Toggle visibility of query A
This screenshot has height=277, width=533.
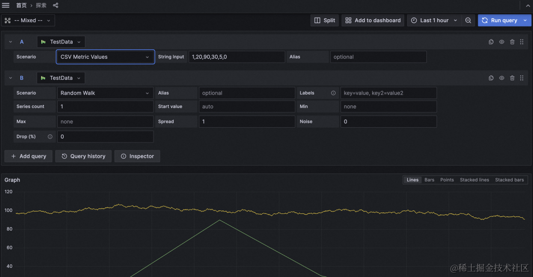pos(501,42)
